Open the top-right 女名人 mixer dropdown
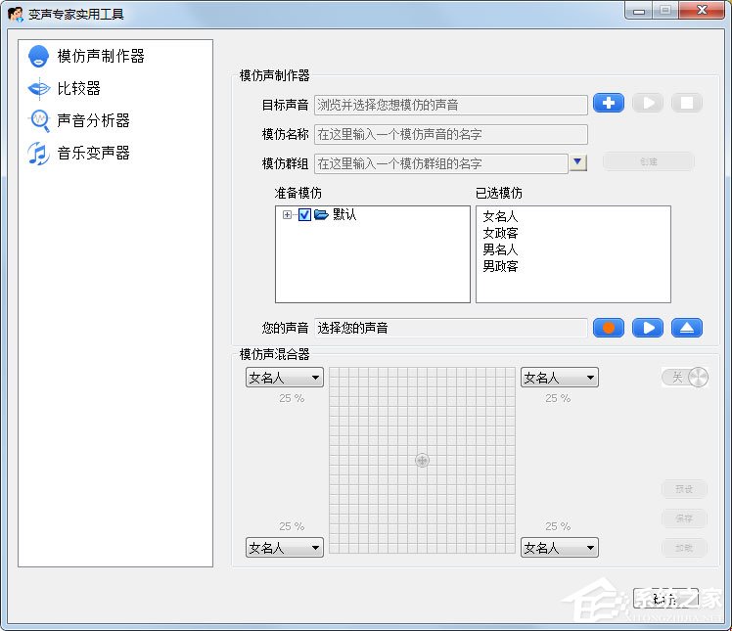The image size is (732, 631). coord(559,377)
